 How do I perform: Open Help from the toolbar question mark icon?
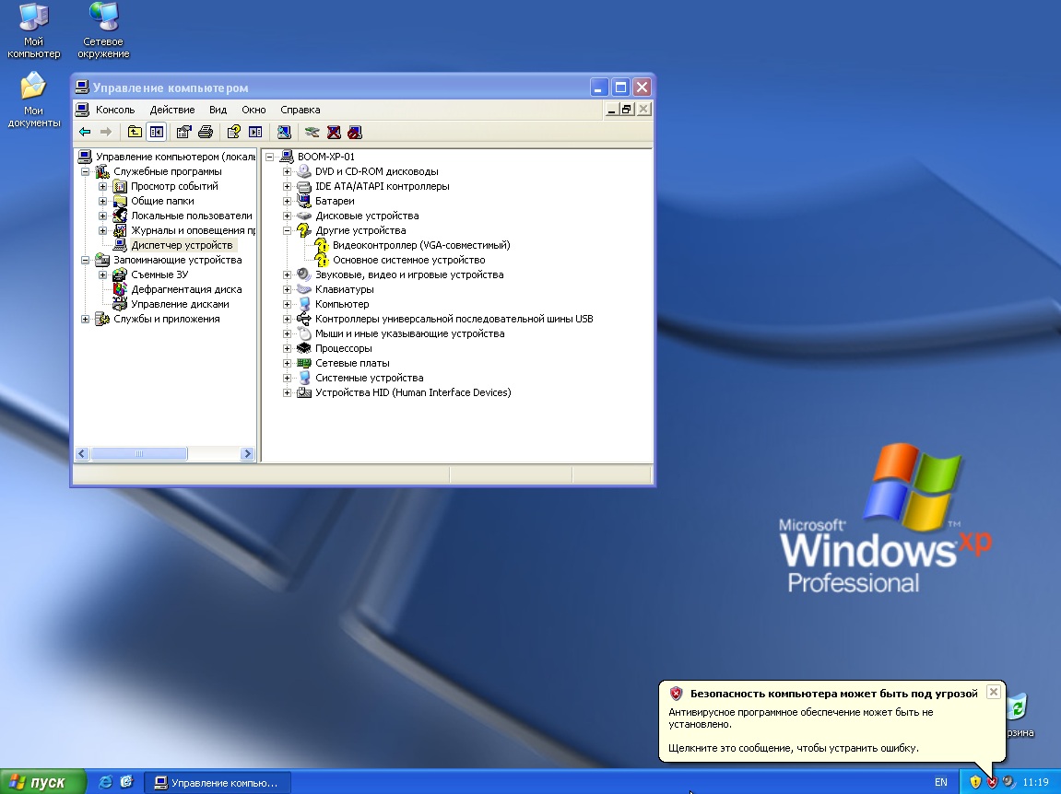234,132
